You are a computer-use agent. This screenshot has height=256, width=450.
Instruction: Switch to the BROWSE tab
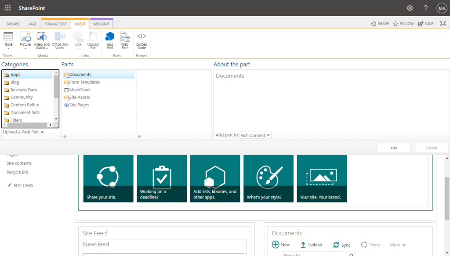tap(14, 24)
